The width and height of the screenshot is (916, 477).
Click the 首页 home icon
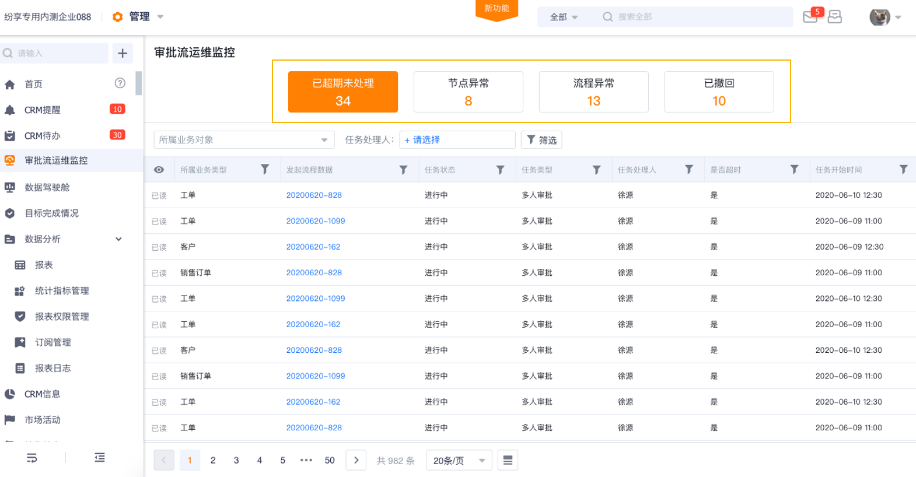10,85
